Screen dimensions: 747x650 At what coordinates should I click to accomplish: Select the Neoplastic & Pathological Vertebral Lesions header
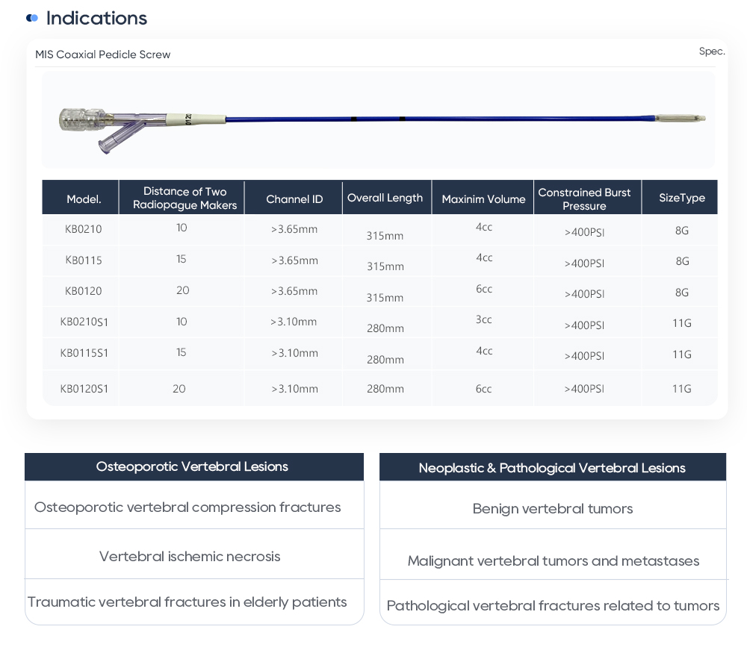point(552,468)
